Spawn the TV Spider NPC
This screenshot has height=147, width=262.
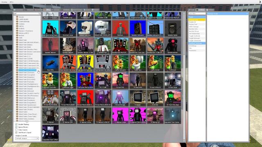point(138,98)
